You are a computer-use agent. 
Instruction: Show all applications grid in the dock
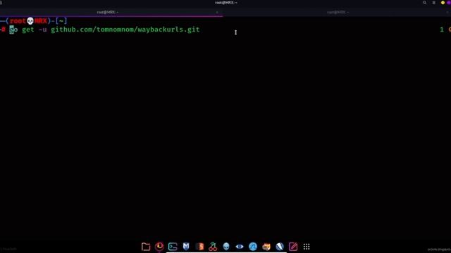coord(307,247)
